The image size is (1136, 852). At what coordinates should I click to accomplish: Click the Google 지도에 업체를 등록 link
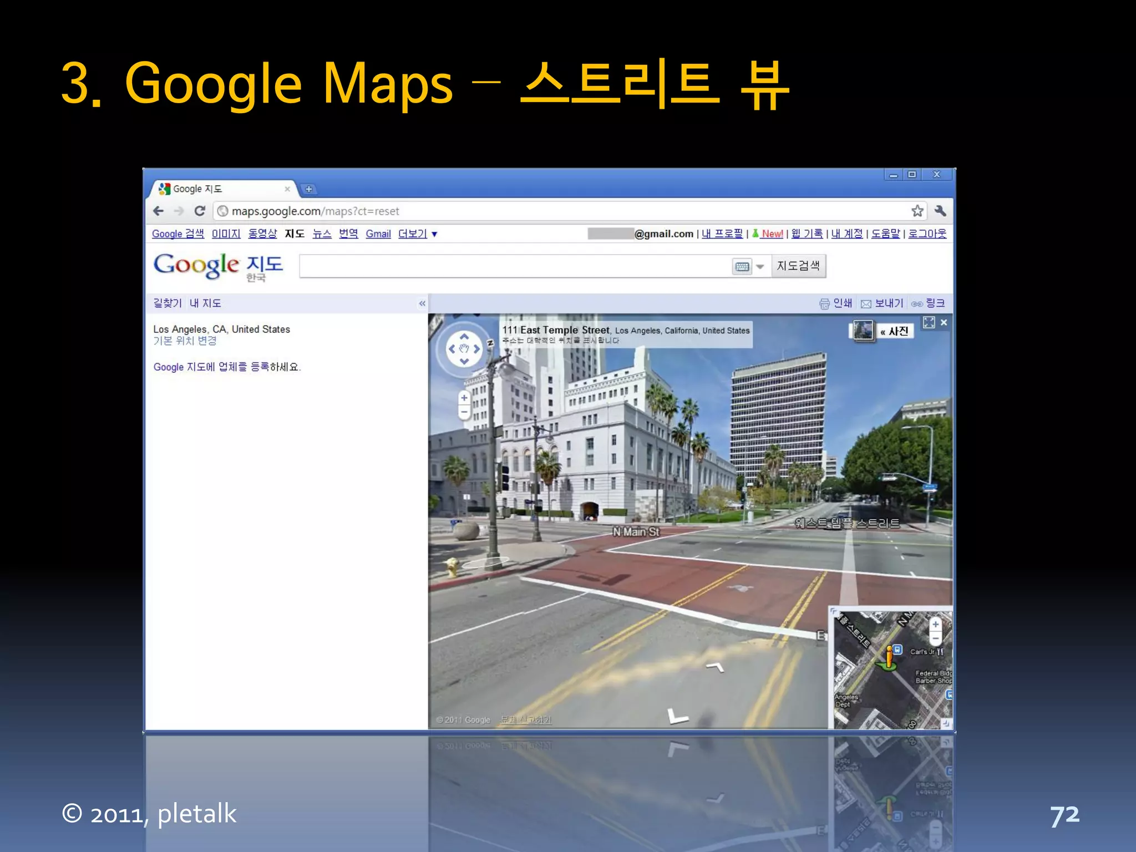click(x=211, y=367)
